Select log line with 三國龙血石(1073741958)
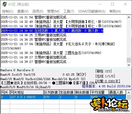 [51, 53]
